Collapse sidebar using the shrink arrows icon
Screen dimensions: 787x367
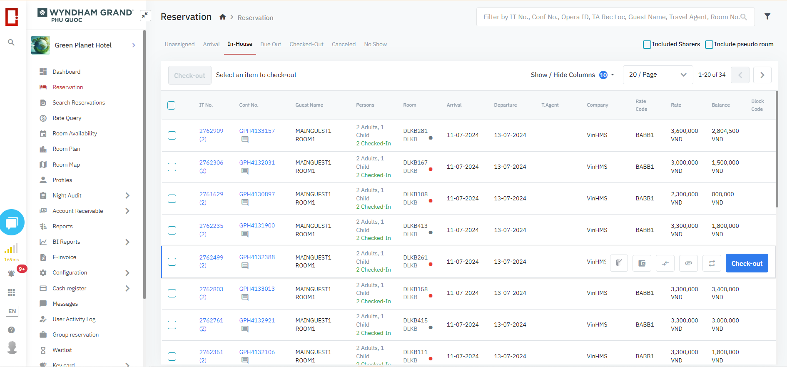pyautogui.click(x=145, y=16)
